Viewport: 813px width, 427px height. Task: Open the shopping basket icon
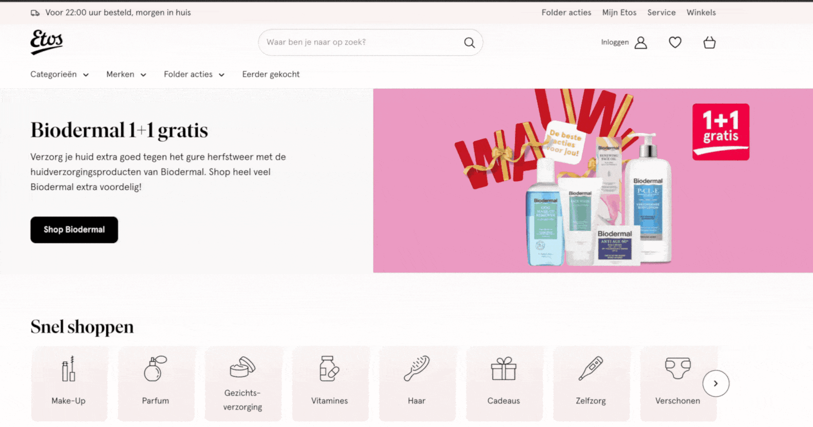pyautogui.click(x=709, y=43)
